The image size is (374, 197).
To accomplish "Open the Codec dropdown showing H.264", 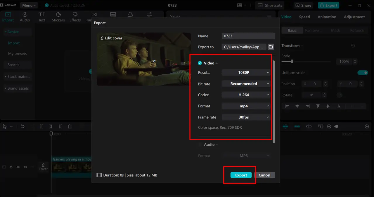I will 246,95.
